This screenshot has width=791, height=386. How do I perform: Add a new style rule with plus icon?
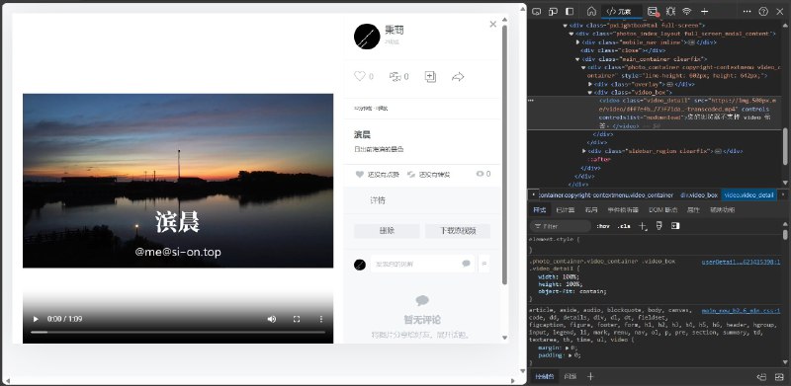pyautogui.click(x=642, y=226)
